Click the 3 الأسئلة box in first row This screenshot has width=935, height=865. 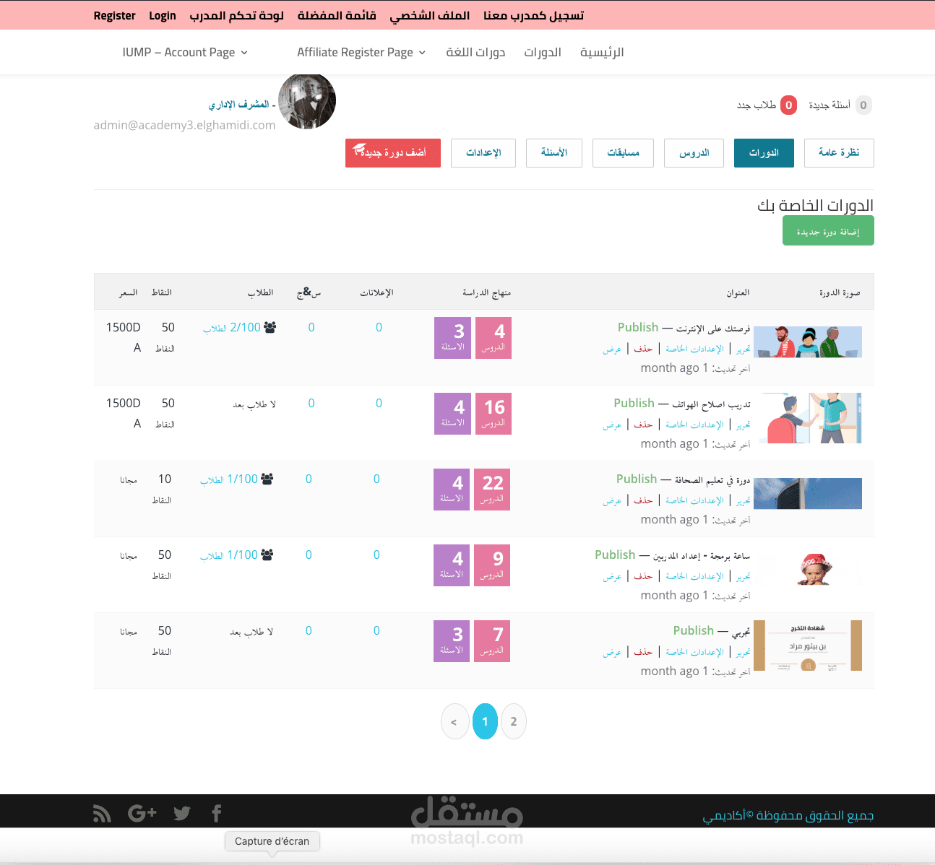click(x=452, y=338)
